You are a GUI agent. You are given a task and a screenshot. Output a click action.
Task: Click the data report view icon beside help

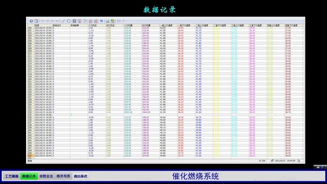(x=36, y=21)
